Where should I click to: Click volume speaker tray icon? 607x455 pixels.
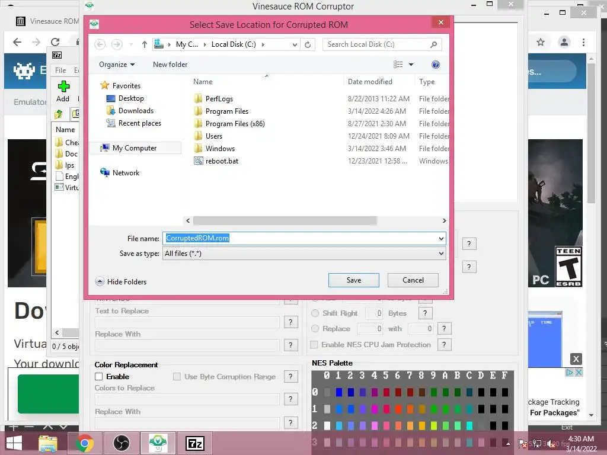pos(551,444)
